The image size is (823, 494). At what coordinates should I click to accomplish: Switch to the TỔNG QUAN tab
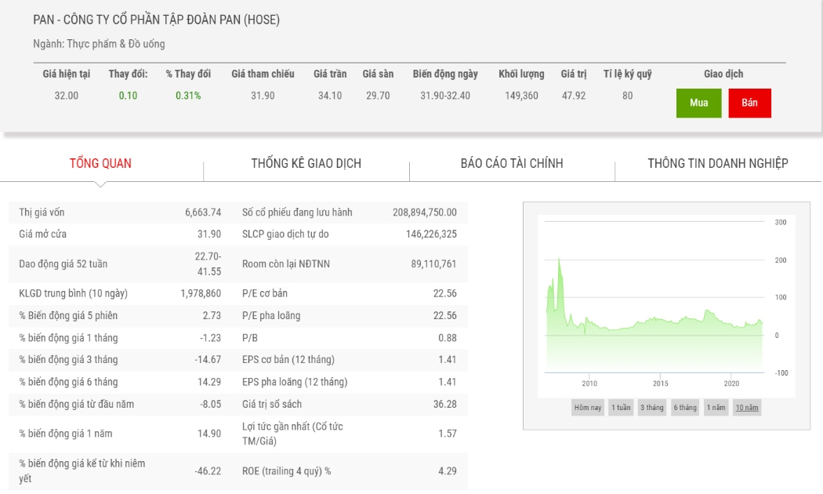coord(100,163)
